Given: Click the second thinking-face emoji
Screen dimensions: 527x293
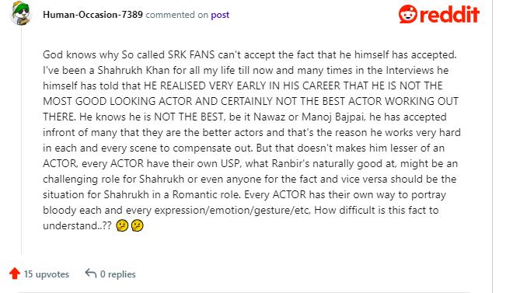Looking at the screenshot, I should pyautogui.click(x=137, y=225).
